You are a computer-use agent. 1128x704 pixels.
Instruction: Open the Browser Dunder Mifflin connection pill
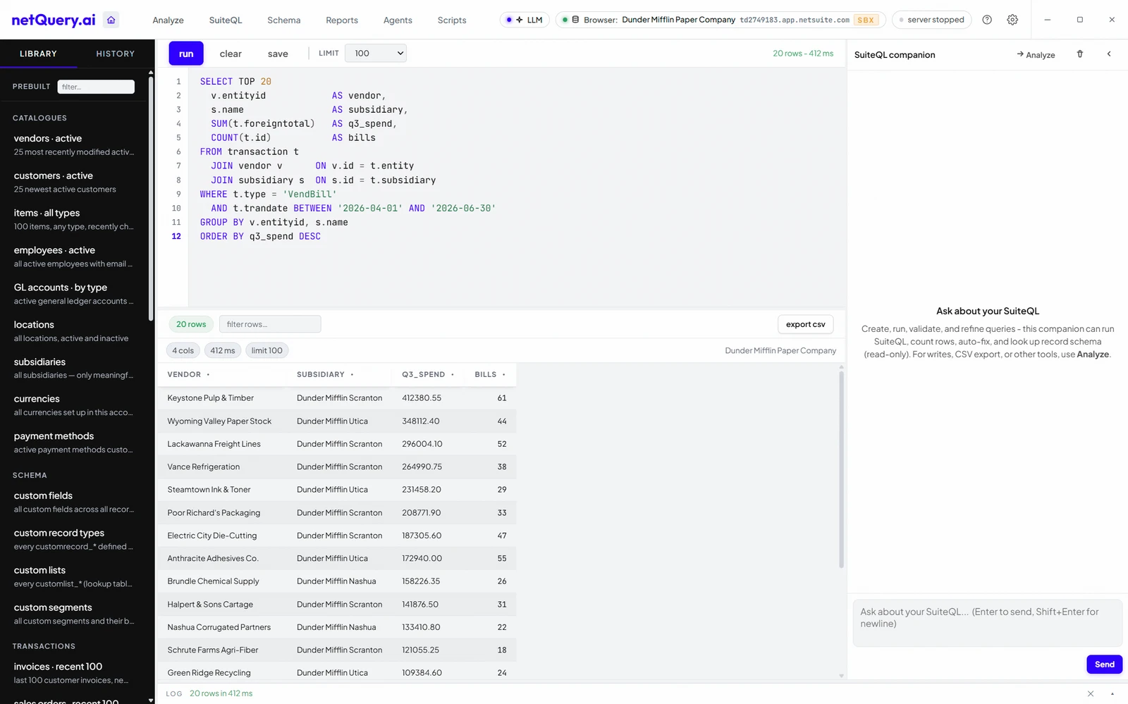click(x=721, y=20)
